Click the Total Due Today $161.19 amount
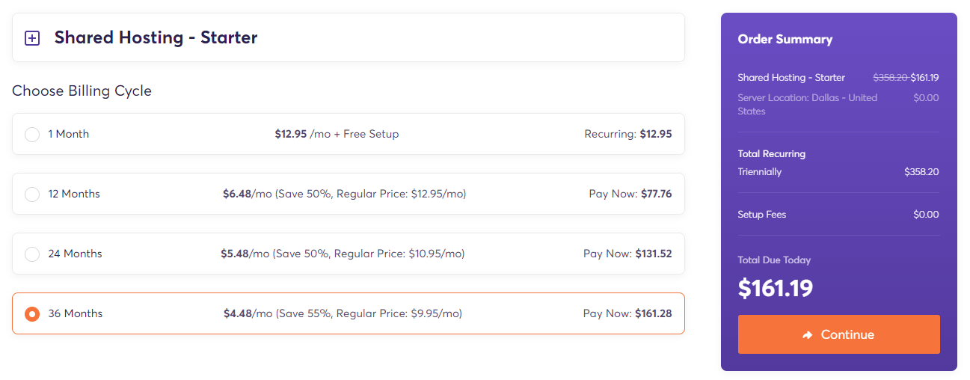 pos(776,288)
